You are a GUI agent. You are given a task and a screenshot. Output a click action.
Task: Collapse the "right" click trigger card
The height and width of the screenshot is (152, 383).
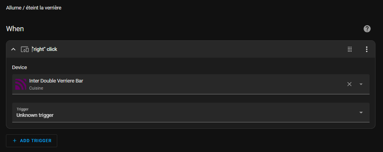tap(13, 49)
